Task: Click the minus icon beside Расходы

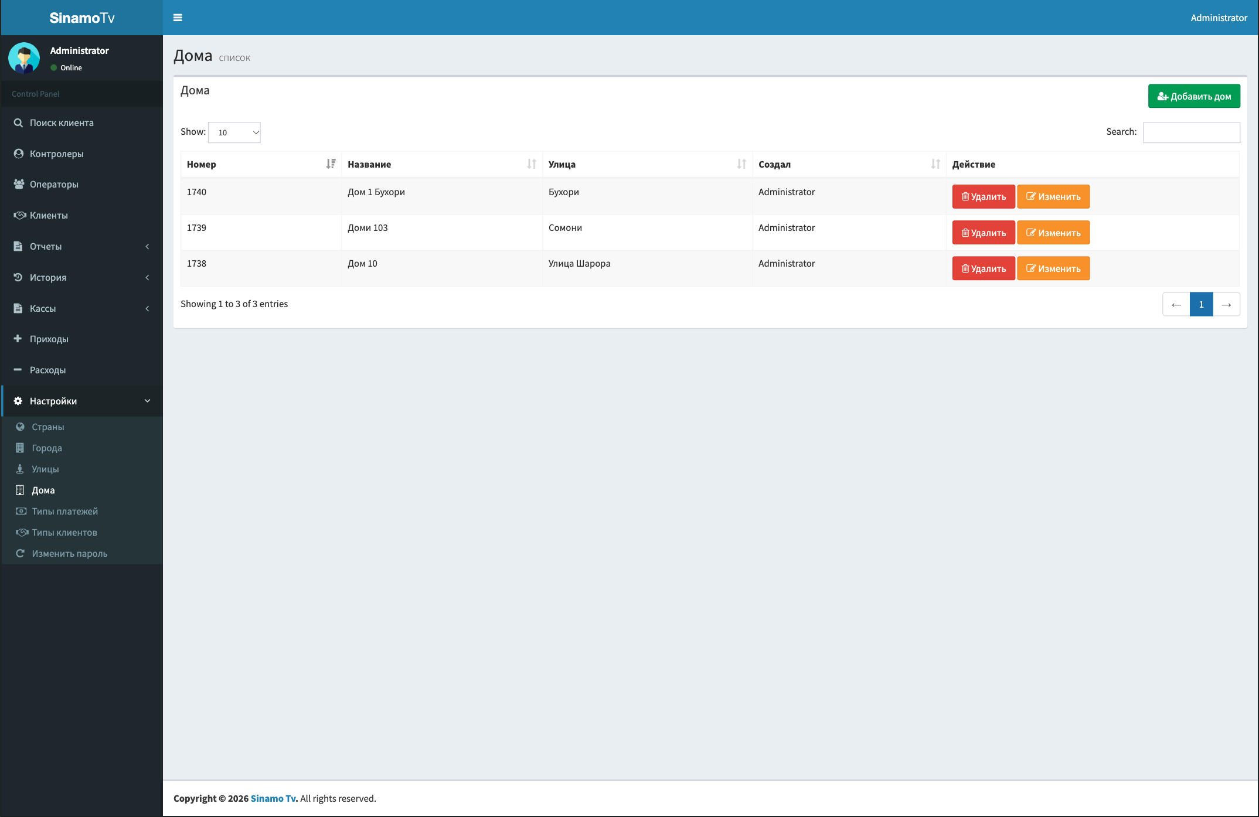Action: (18, 370)
